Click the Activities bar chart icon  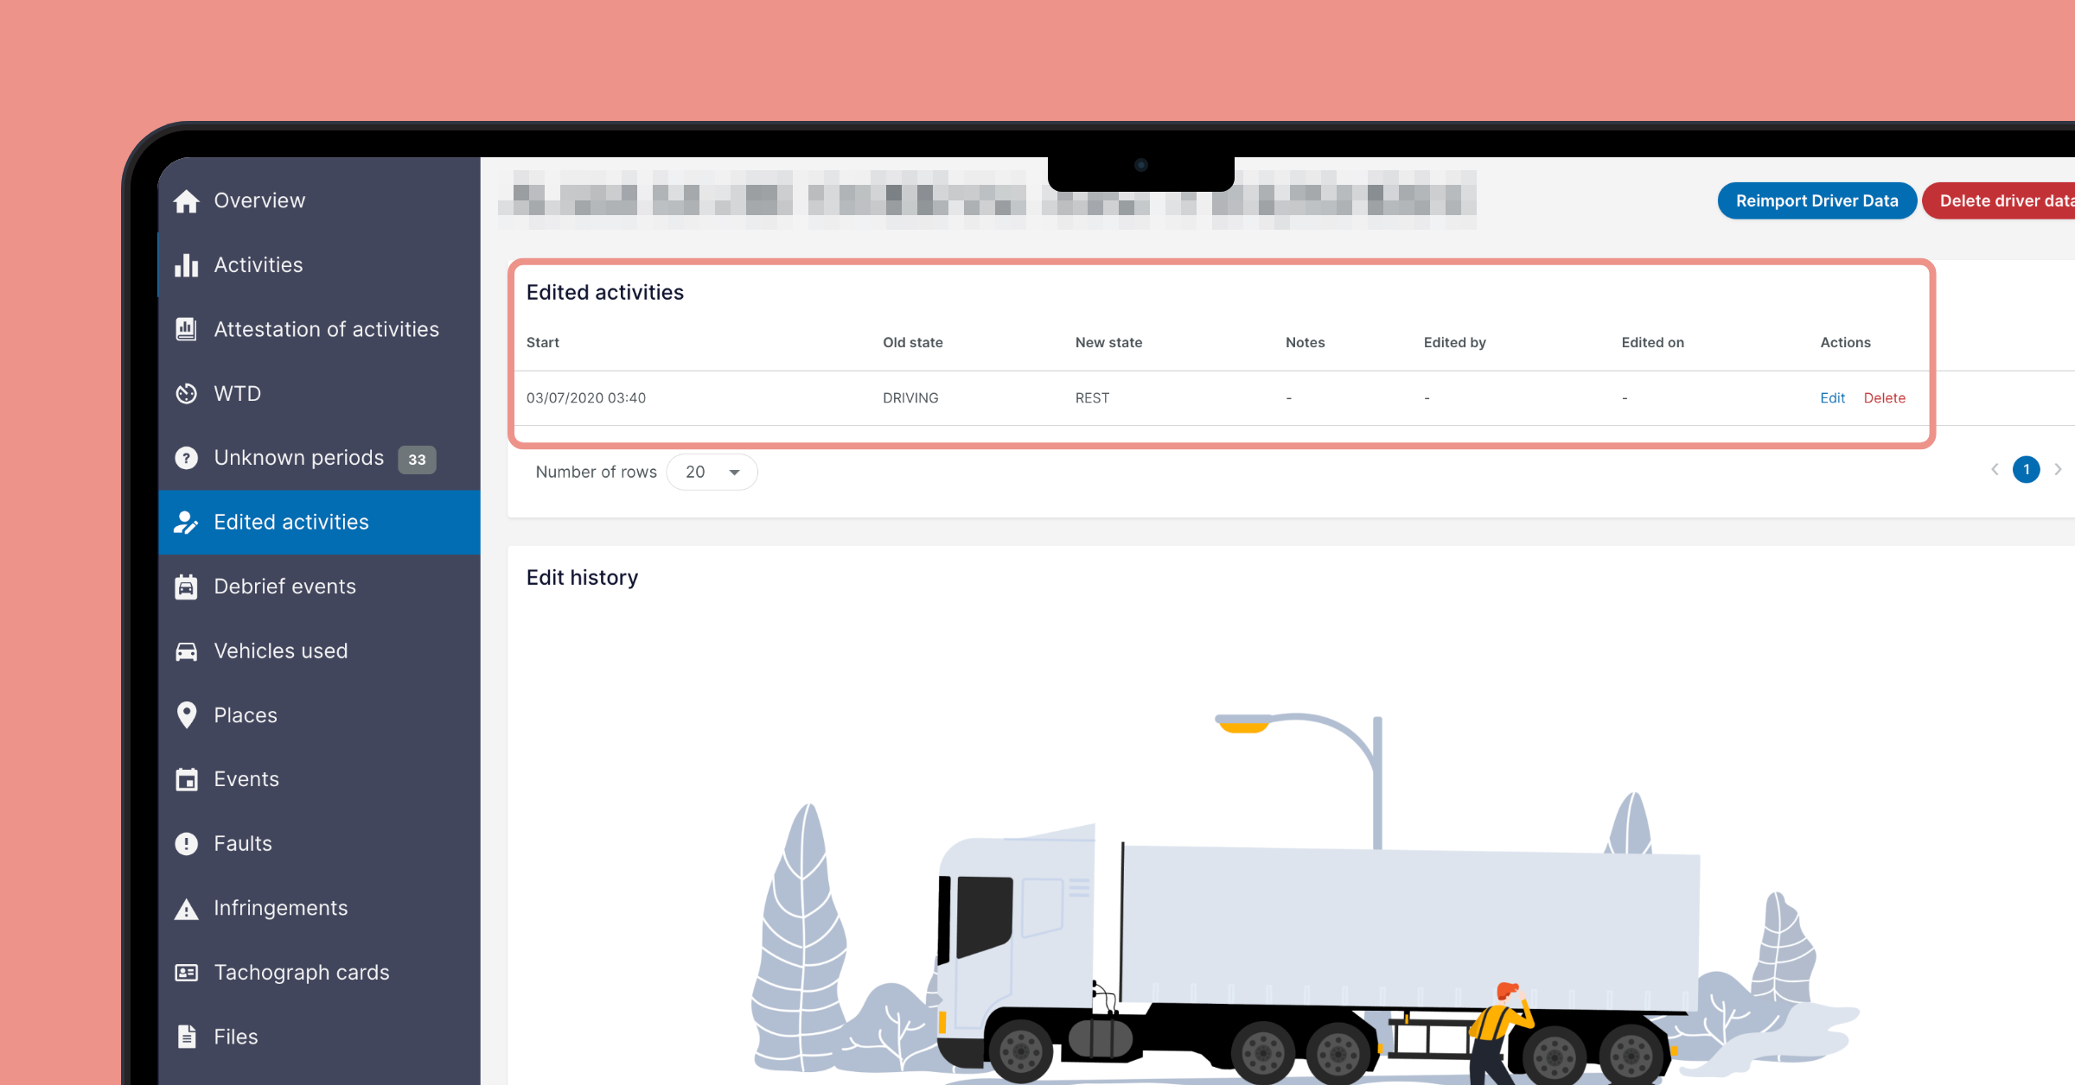coord(186,265)
